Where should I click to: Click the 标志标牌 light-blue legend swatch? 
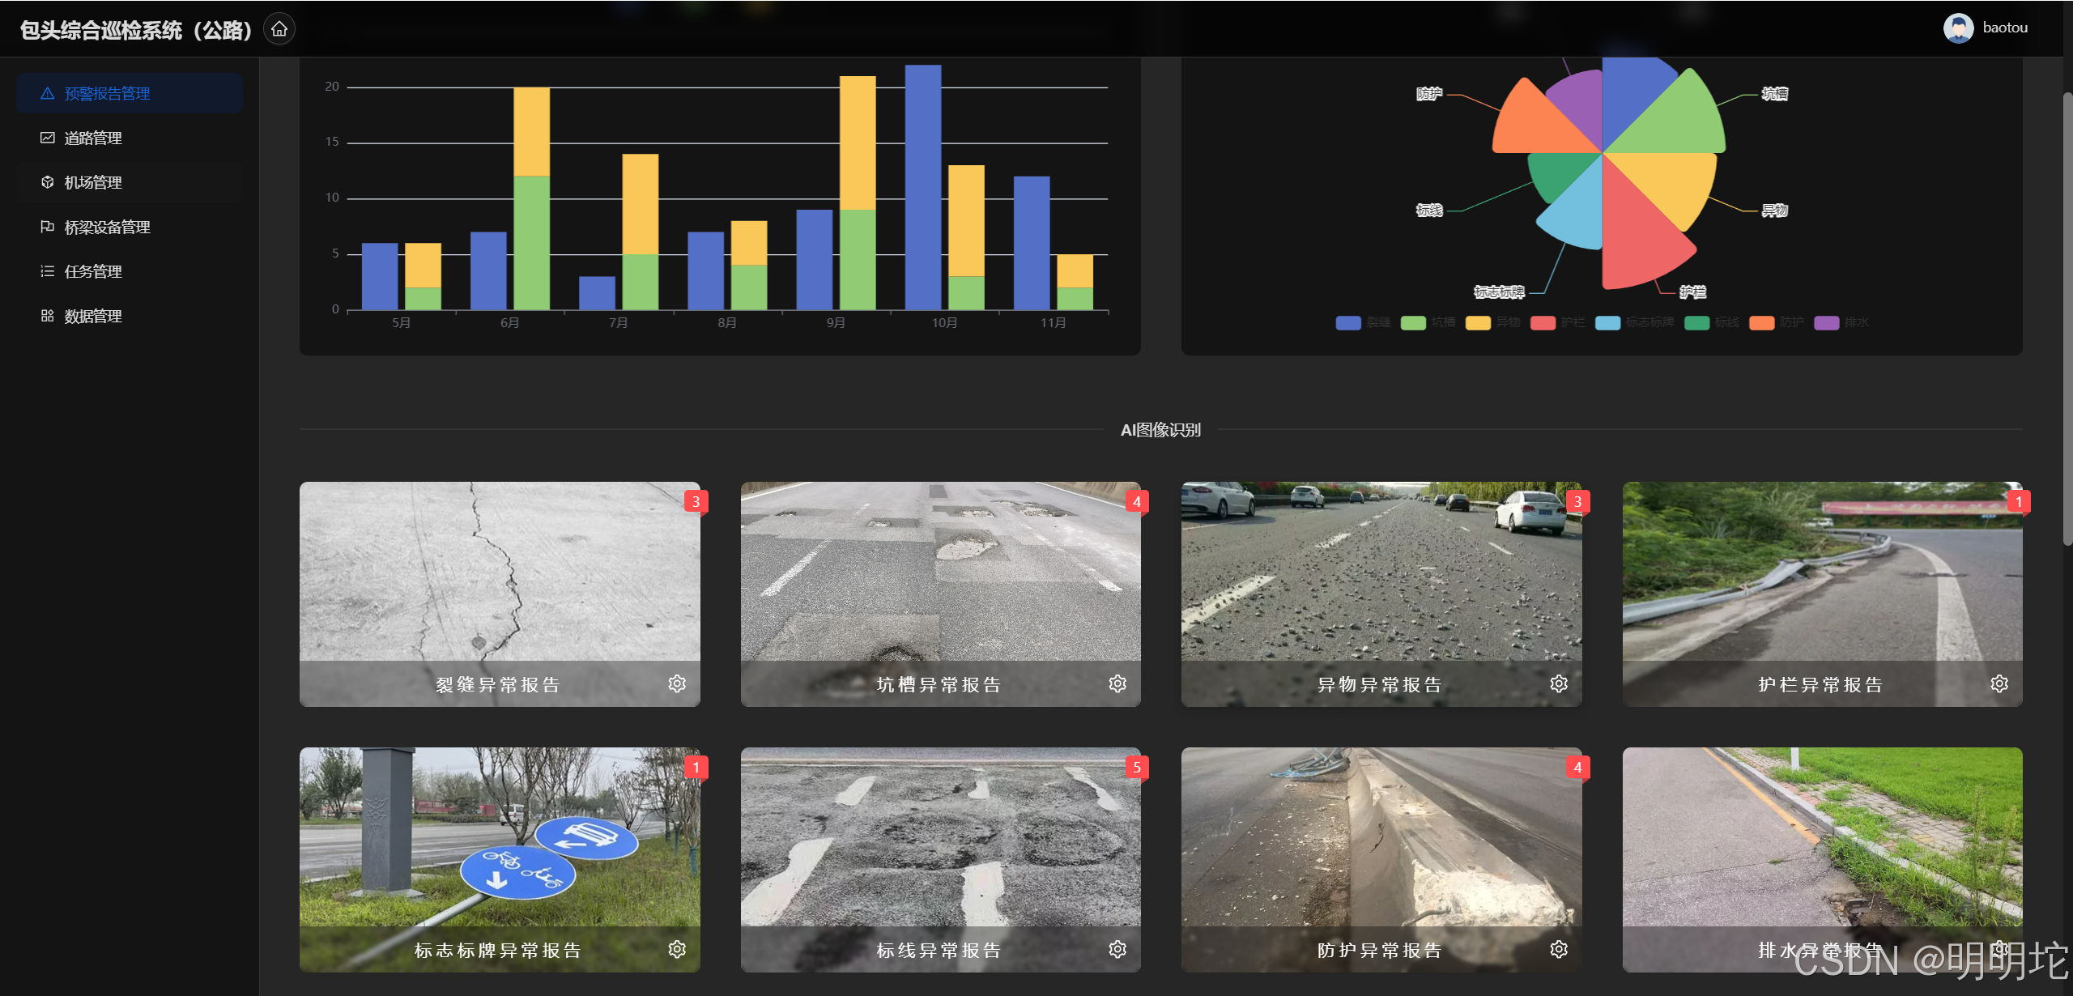pos(1607,323)
